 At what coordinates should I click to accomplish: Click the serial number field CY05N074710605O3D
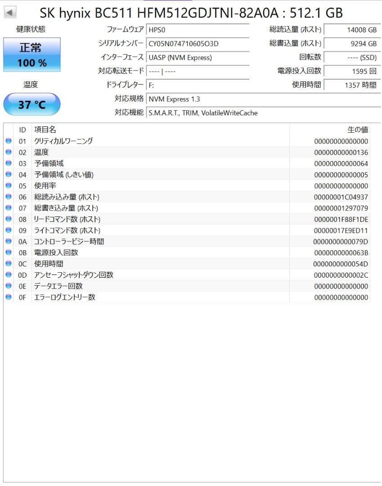tap(198, 44)
